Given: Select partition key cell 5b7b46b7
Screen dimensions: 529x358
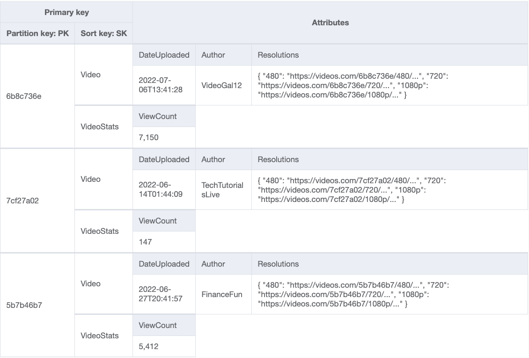Looking at the screenshot, I should pyautogui.click(x=24, y=306).
